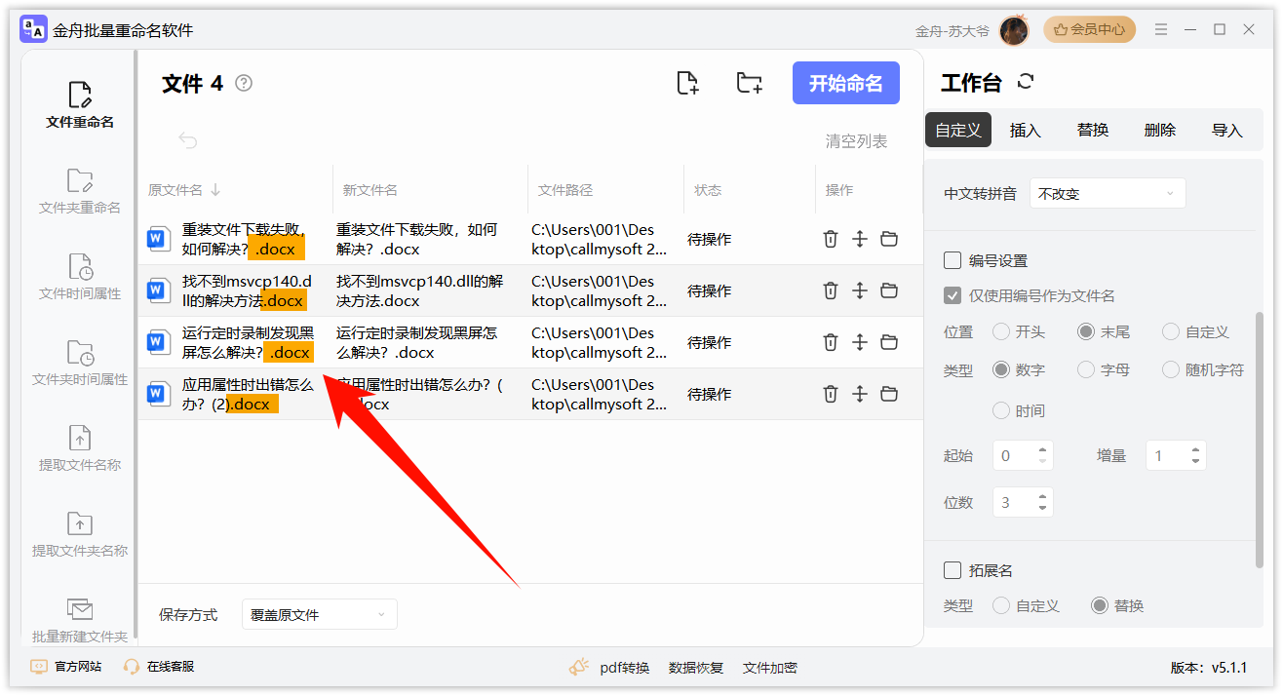Refresh the 工作台 panel
Viewport: 1283px width, 696px height.
click(1024, 82)
